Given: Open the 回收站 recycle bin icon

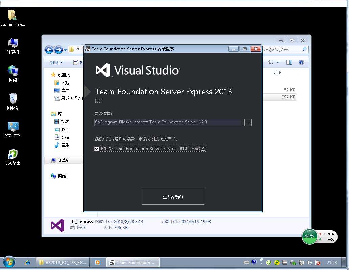Looking at the screenshot, I should point(13,102).
